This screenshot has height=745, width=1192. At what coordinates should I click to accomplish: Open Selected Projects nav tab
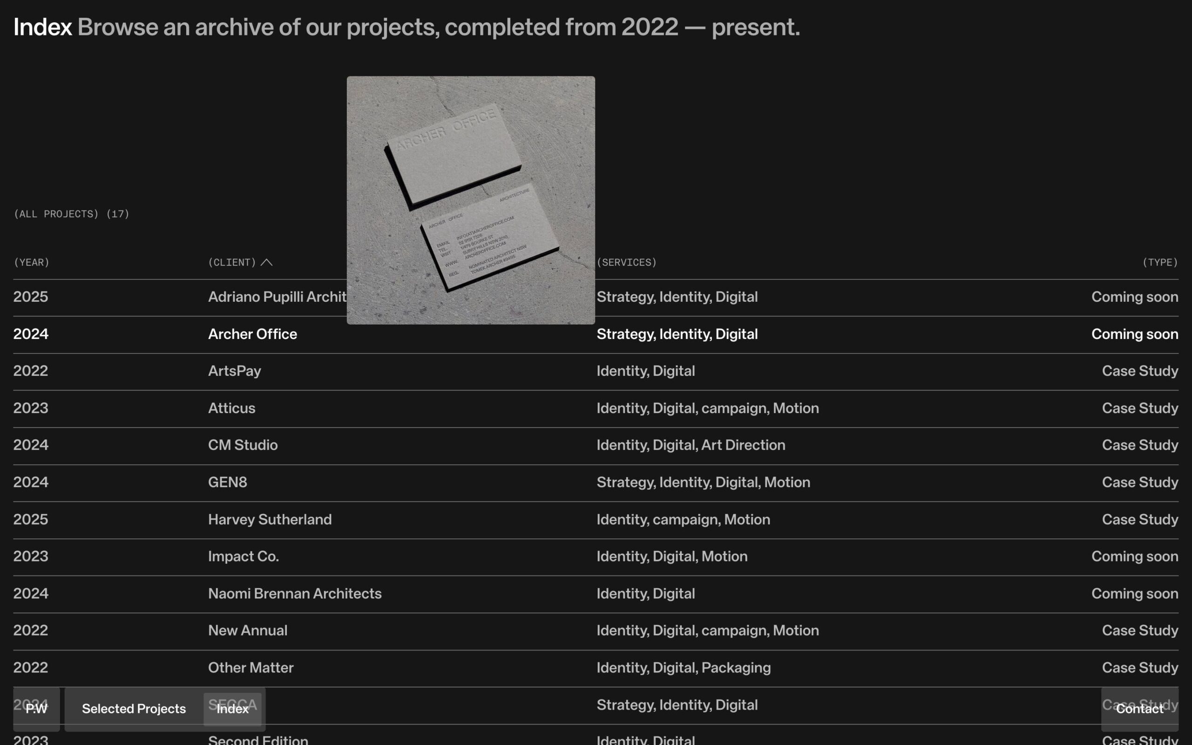click(134, 709)
